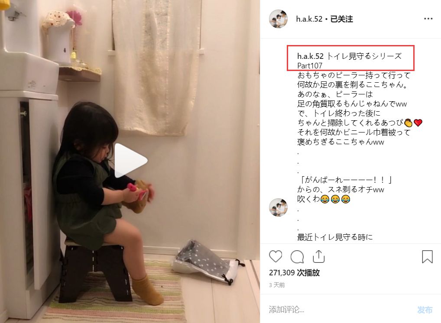Click the h.a.k.52 name in caption

tap(310, 56)
